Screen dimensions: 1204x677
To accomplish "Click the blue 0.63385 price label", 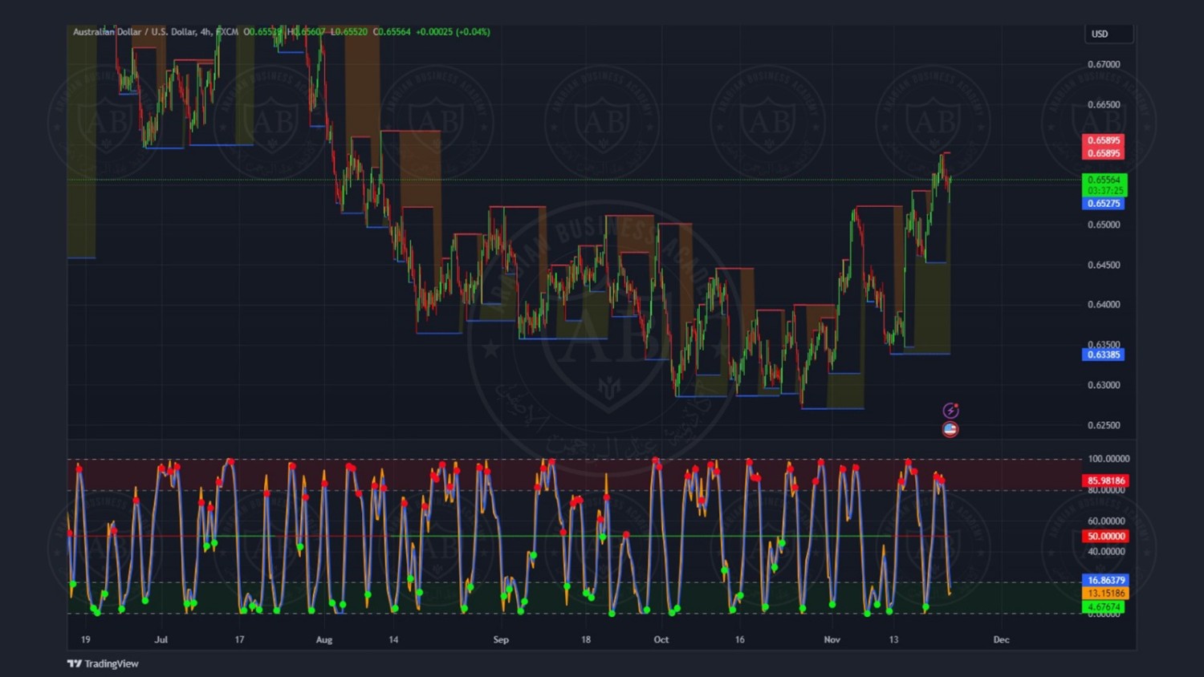I will tap(1104, 355).
